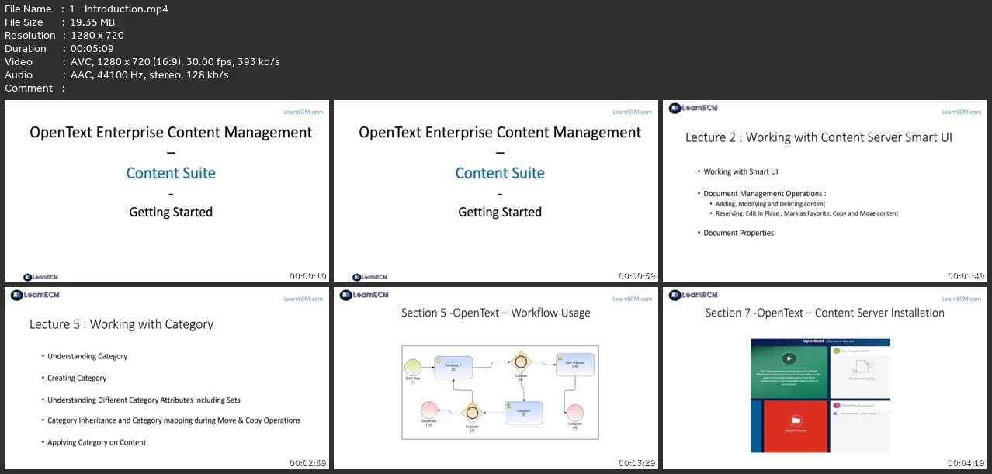Click the duration value '00:05:09'
This screenshot has width=992, height=474.
[x=93, y=49]
